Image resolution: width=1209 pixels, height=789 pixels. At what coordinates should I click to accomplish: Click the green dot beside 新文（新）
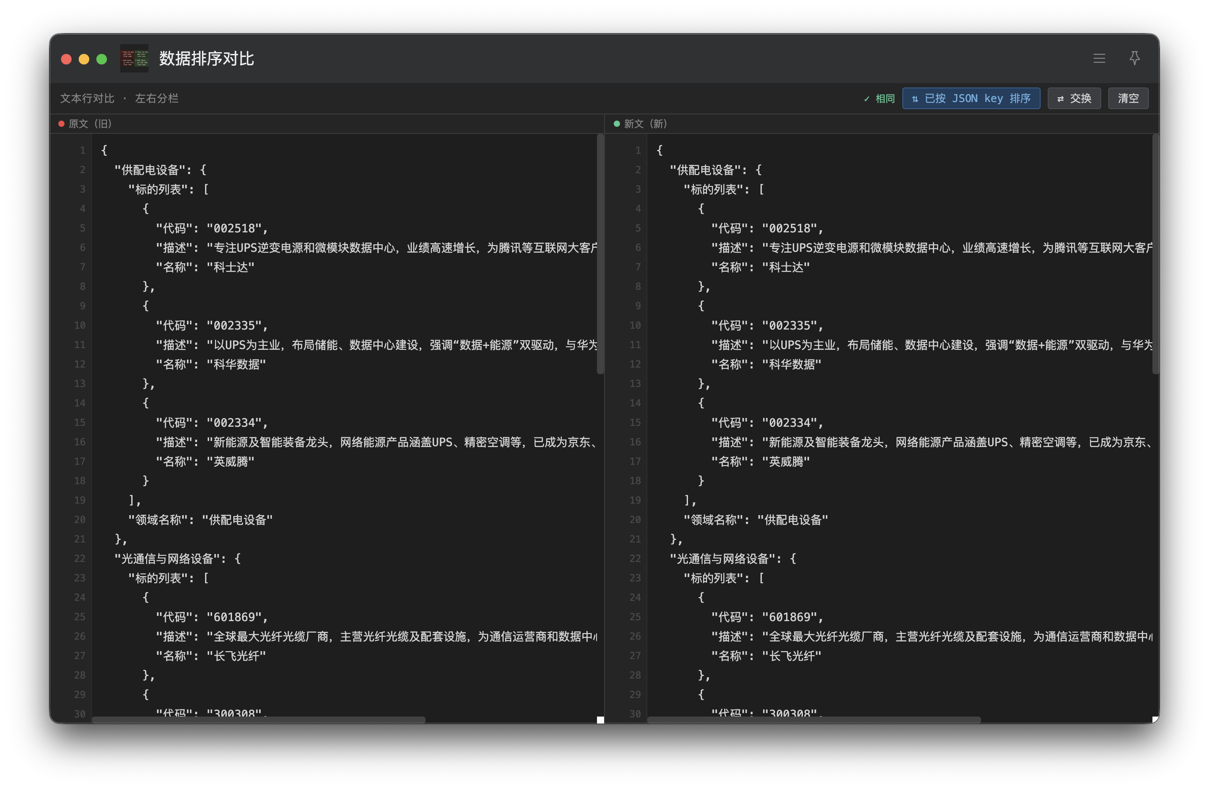617,124
